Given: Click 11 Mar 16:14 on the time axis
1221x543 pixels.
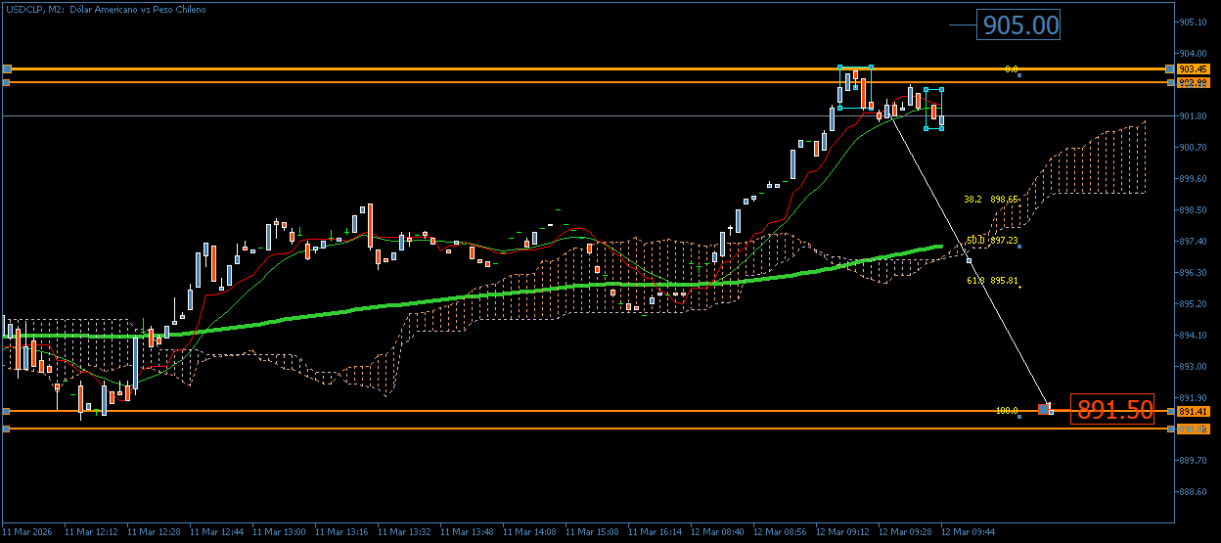Looking at the screenshot, I should click(655, 532).
